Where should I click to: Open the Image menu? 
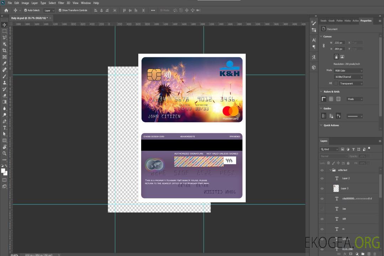(x=25, y=3)
